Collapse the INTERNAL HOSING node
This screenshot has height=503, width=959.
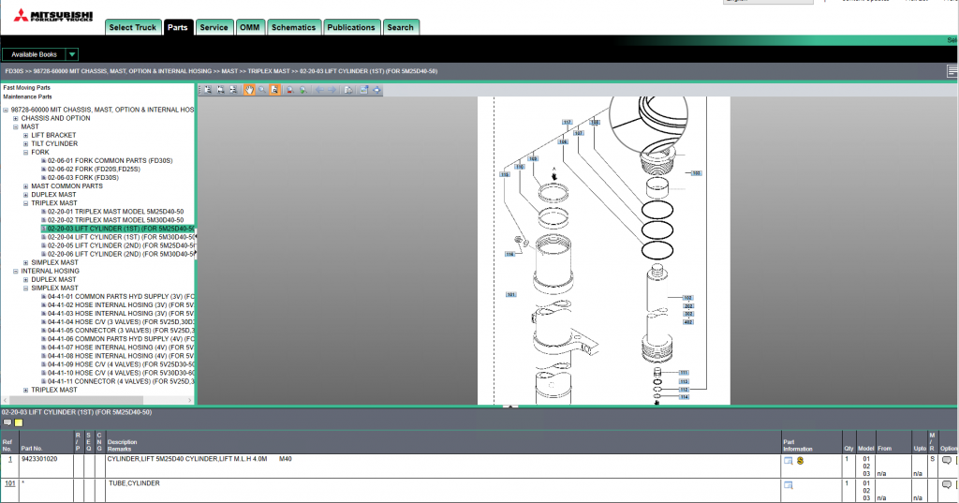16,272
